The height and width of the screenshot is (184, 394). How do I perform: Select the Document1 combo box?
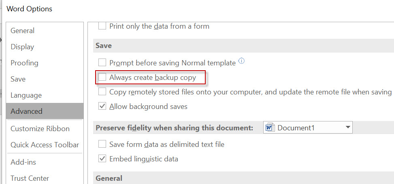[308, 128]
